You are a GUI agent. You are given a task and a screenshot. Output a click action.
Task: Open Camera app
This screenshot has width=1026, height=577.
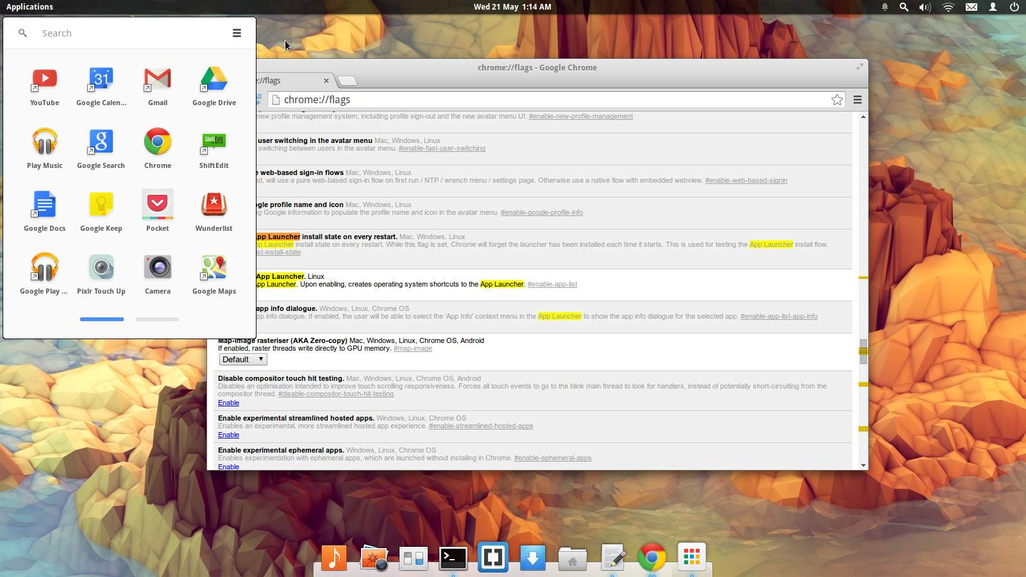158,275
